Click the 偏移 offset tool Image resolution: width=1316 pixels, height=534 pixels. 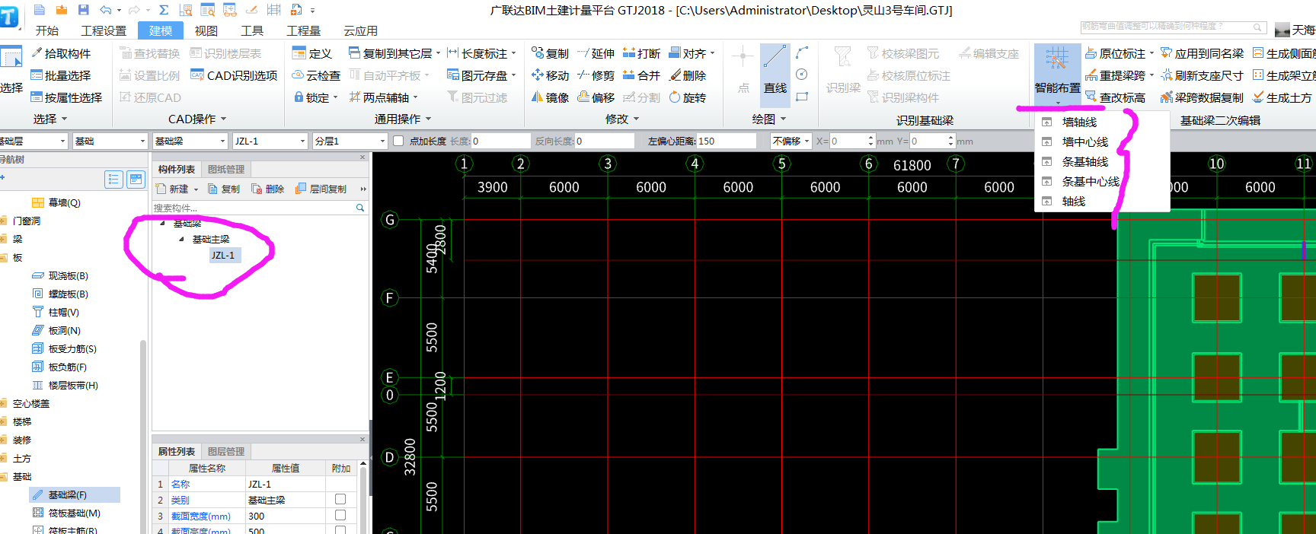click(596, 97)
